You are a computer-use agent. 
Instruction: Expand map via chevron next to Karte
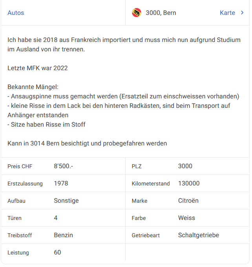(x=243, y=13)
